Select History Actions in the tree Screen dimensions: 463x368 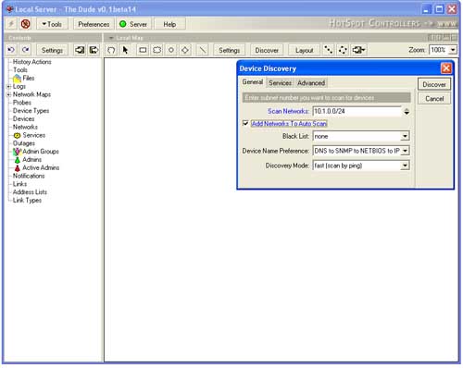(31, 62)
